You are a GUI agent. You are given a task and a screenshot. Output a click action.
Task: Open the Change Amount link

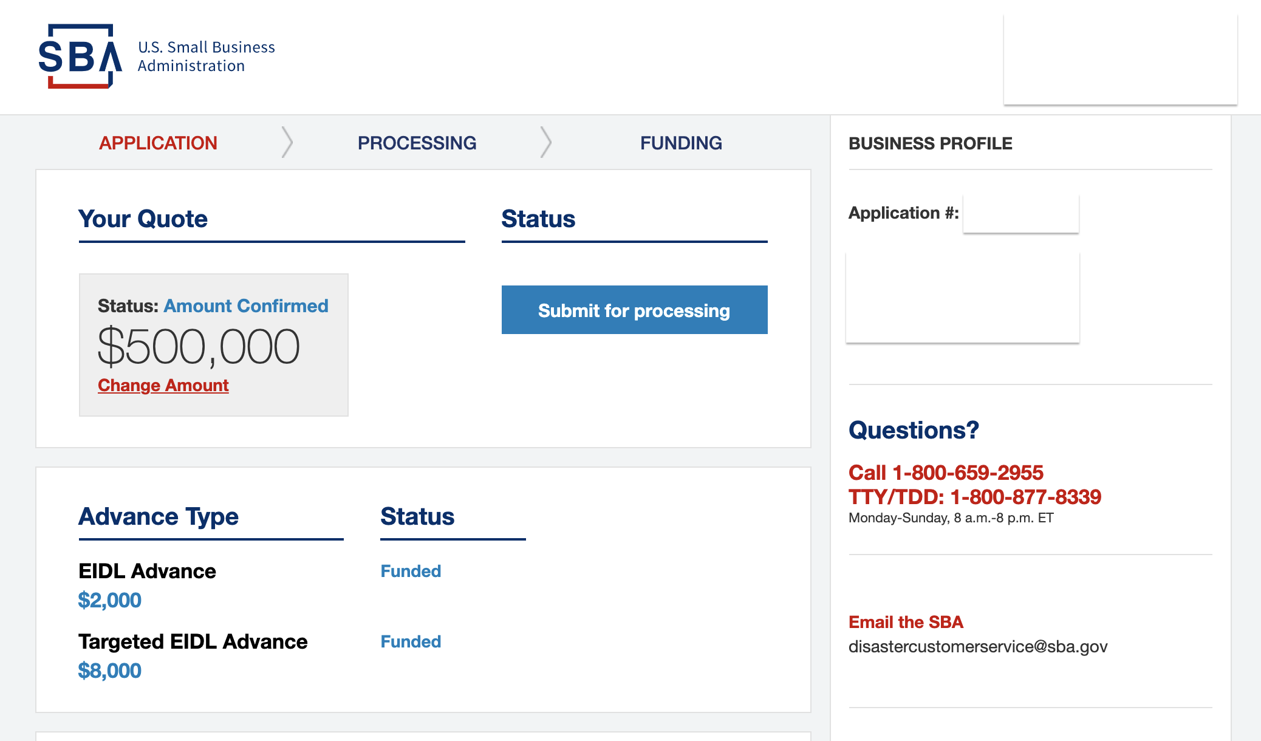(x=163, y=385)
